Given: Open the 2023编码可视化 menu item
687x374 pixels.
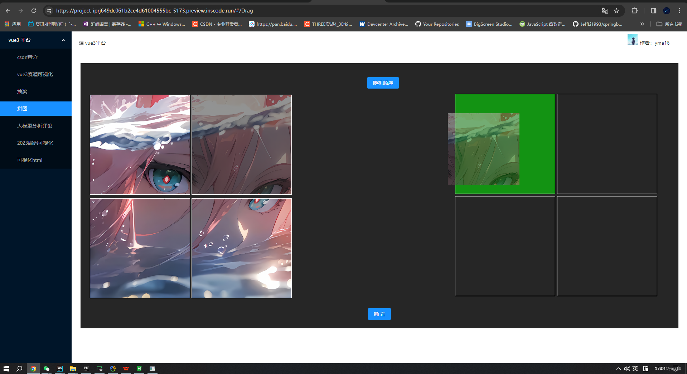Looking at the screenshot, I should [x=36, y=143].
